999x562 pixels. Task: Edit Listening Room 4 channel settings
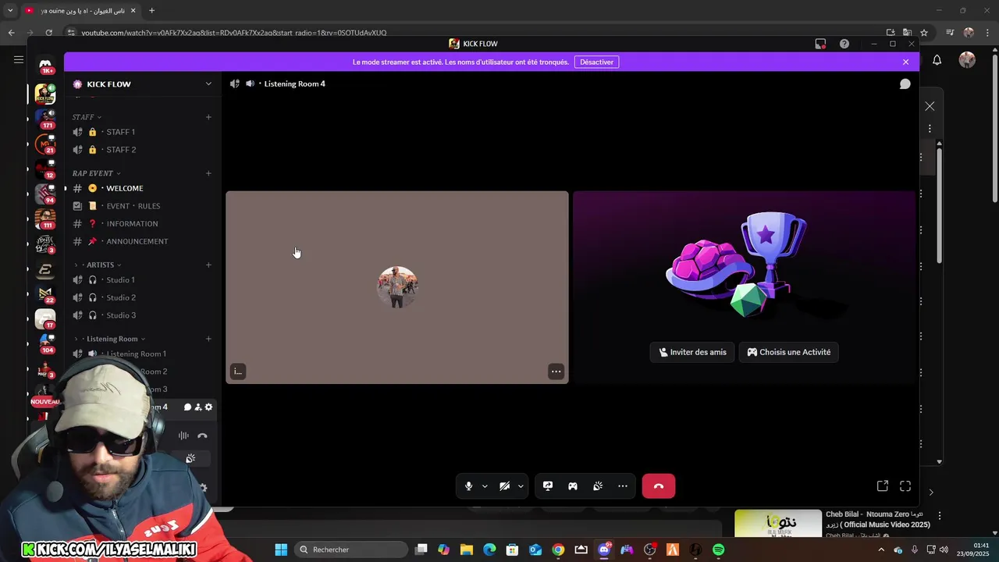coord(208,407)
